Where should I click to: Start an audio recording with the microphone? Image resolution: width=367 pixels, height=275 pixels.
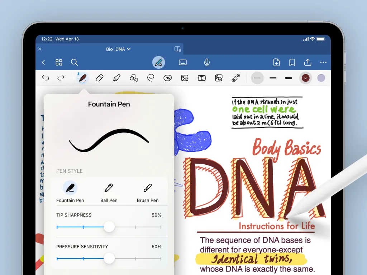[206, 62]
